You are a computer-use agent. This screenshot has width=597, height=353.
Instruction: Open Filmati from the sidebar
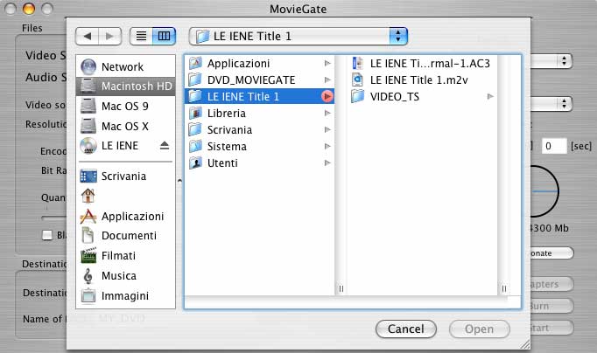88,256
